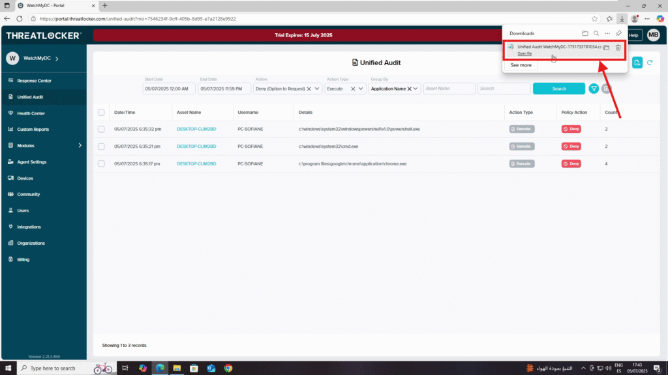Click the browser back arrow
The image size is (668, 375).
click(x=7, y=19)
